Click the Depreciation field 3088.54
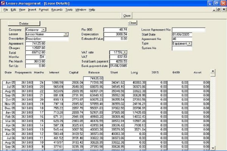This screenshot has width=227, height=151. click(116, 34)
